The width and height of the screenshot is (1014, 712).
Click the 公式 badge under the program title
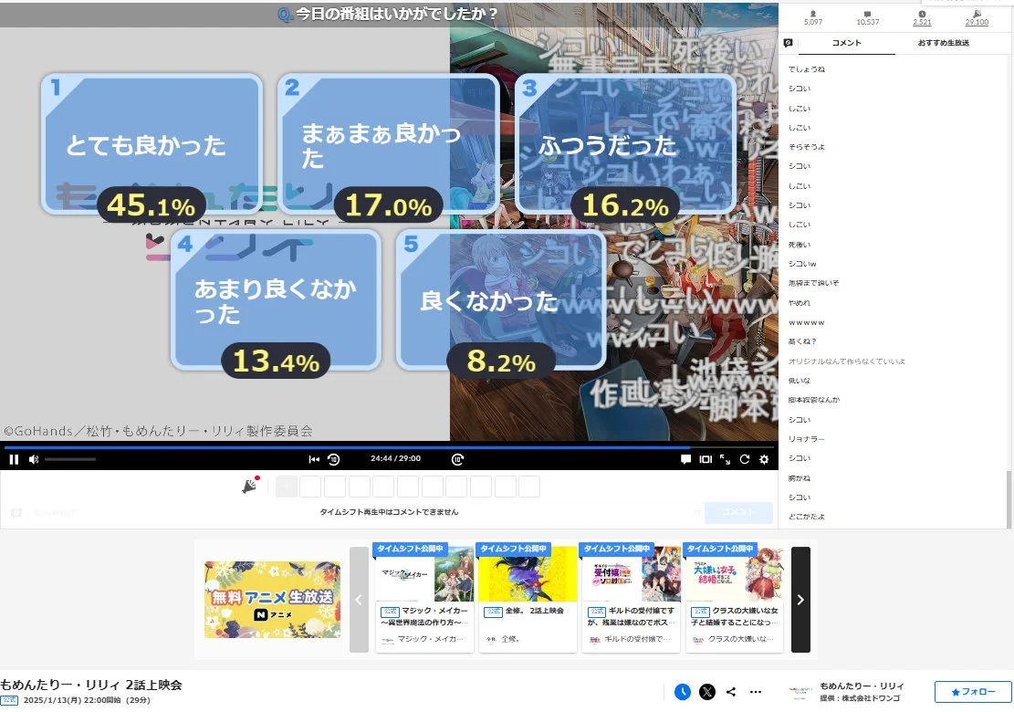click(9, 700)
